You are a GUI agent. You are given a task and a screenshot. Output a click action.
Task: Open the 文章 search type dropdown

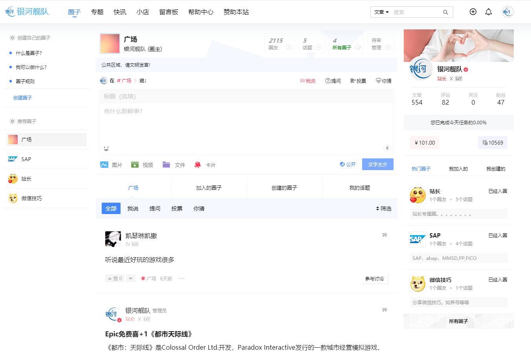pos(381,12)
